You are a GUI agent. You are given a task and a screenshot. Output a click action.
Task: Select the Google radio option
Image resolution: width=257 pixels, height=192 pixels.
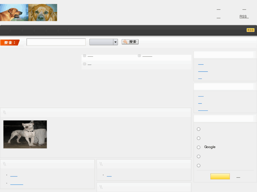click(198, 147)
